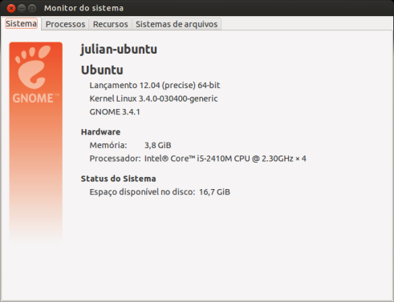The width and height of the screenshot is (394, 302).
Task: Click the Status do Sistema heading
Action: coord(118,179)
